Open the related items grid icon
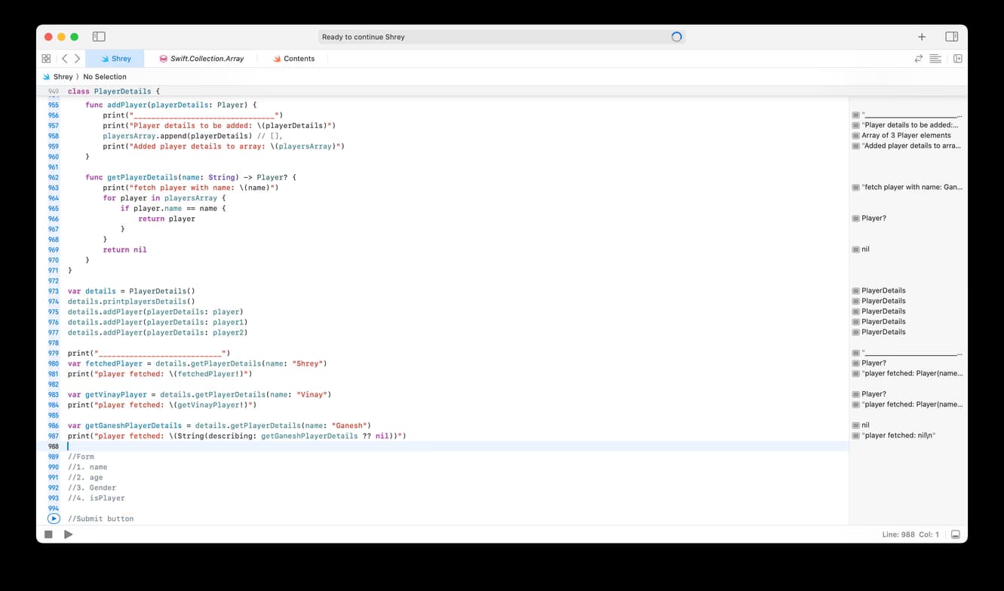This screenshot has height=591, width=1004. click(46, 58)
